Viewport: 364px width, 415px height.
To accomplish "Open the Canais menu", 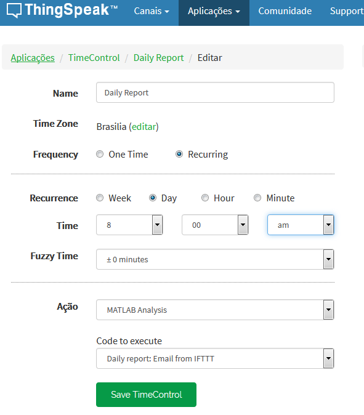I will pyautogui.click(x=152, y=11).
